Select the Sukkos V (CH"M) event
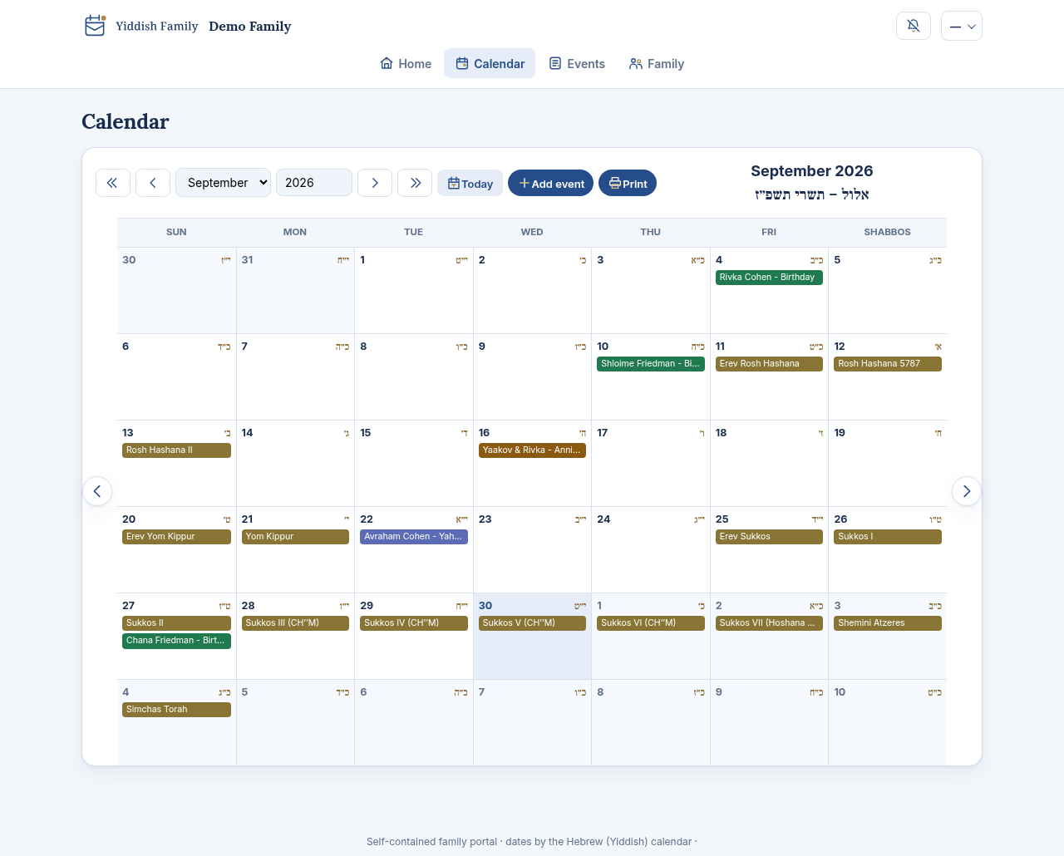 tap(532, 623)
